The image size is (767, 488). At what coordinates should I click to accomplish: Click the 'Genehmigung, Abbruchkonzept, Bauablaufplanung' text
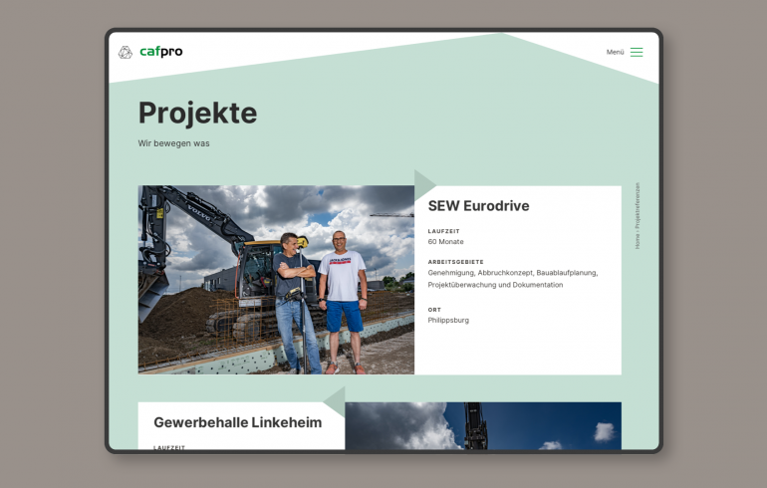pyautogui.click(x=513, y=273)
